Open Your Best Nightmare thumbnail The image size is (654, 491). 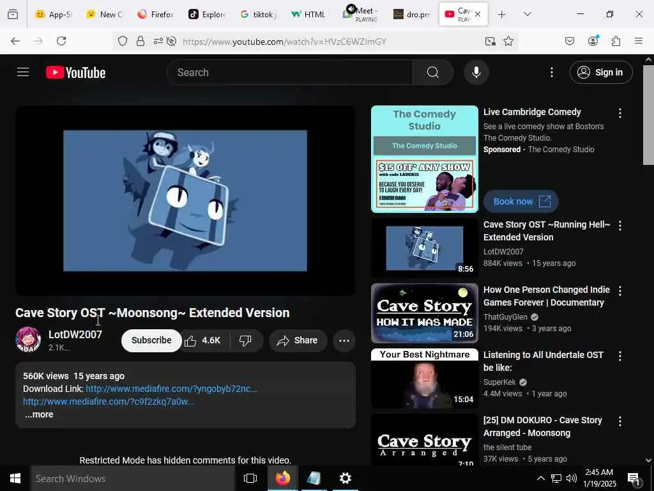[x=425, y=378]
